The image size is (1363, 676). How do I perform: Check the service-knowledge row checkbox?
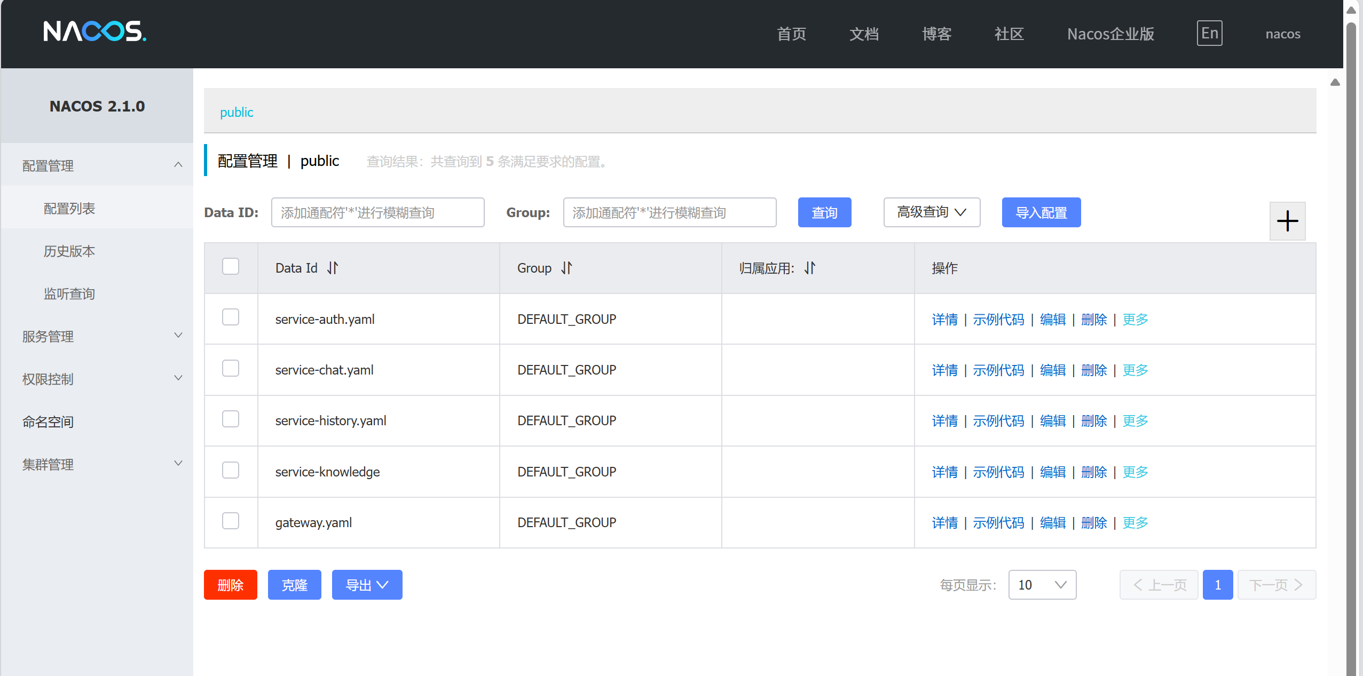(x=231, y=470)
